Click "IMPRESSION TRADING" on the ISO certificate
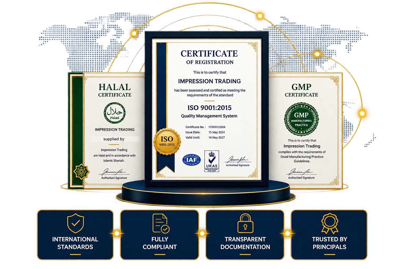Viewport: 404px width, 269px height. coord(209,81)
